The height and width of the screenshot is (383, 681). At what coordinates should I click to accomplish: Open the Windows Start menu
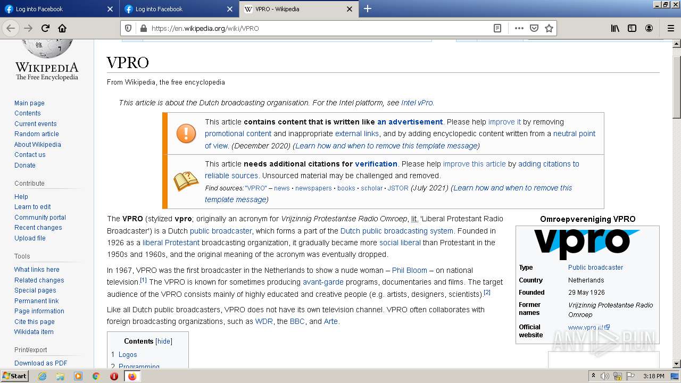coord(15,376)
